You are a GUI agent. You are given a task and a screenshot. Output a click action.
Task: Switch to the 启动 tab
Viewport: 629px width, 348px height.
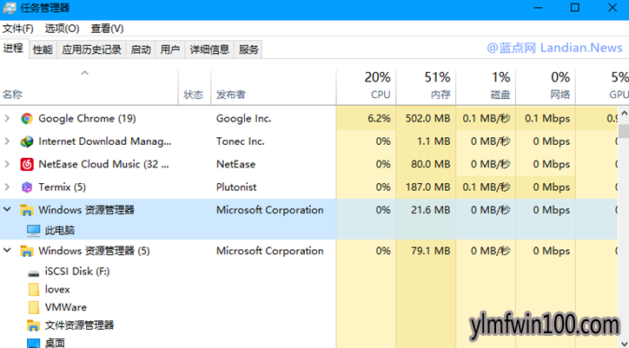click(x=141, y=49)
